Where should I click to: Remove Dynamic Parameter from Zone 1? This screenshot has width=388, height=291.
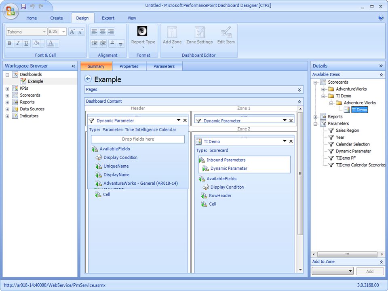[291, 120]
